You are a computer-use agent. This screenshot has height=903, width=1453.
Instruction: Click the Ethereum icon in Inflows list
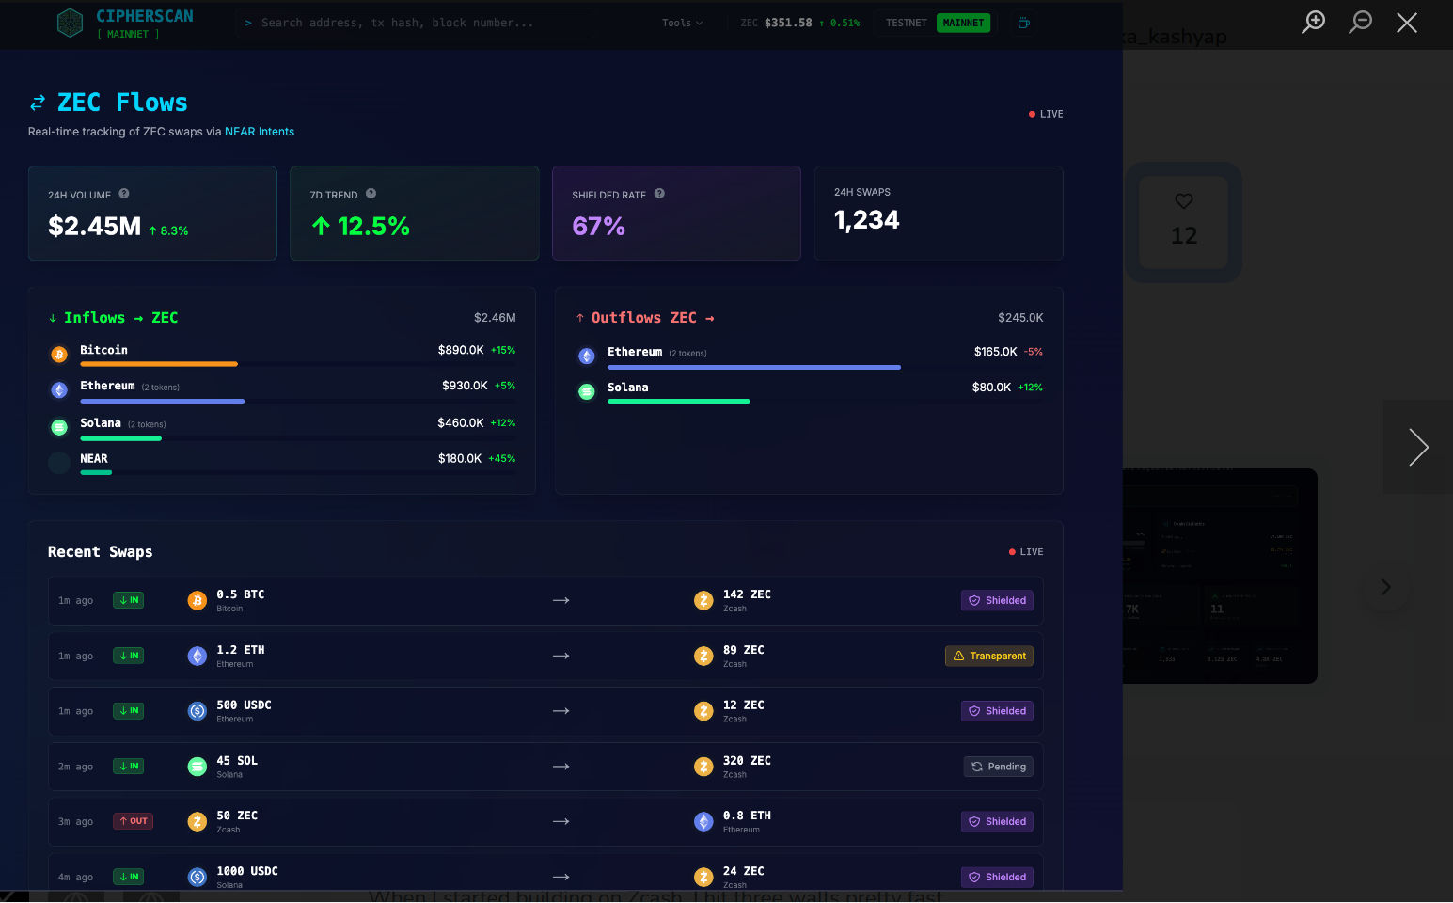(59, 390)
